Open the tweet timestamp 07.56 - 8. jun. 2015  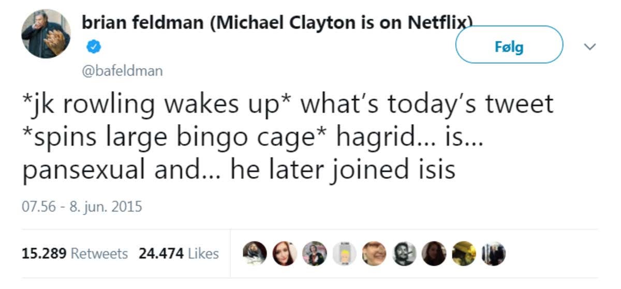click(x=82, y=207)
